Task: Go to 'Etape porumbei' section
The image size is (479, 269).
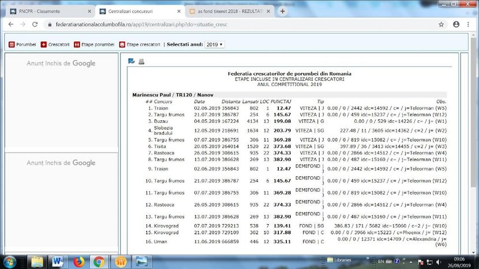Action: point(94,44)
